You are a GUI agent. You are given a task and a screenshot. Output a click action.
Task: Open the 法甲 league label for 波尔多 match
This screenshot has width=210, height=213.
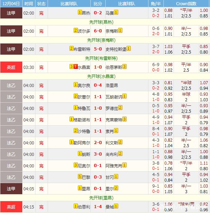(x=11, y=31)
